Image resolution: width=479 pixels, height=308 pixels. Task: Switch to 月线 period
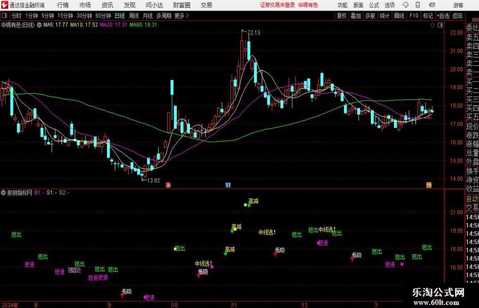tap(148, 16)
